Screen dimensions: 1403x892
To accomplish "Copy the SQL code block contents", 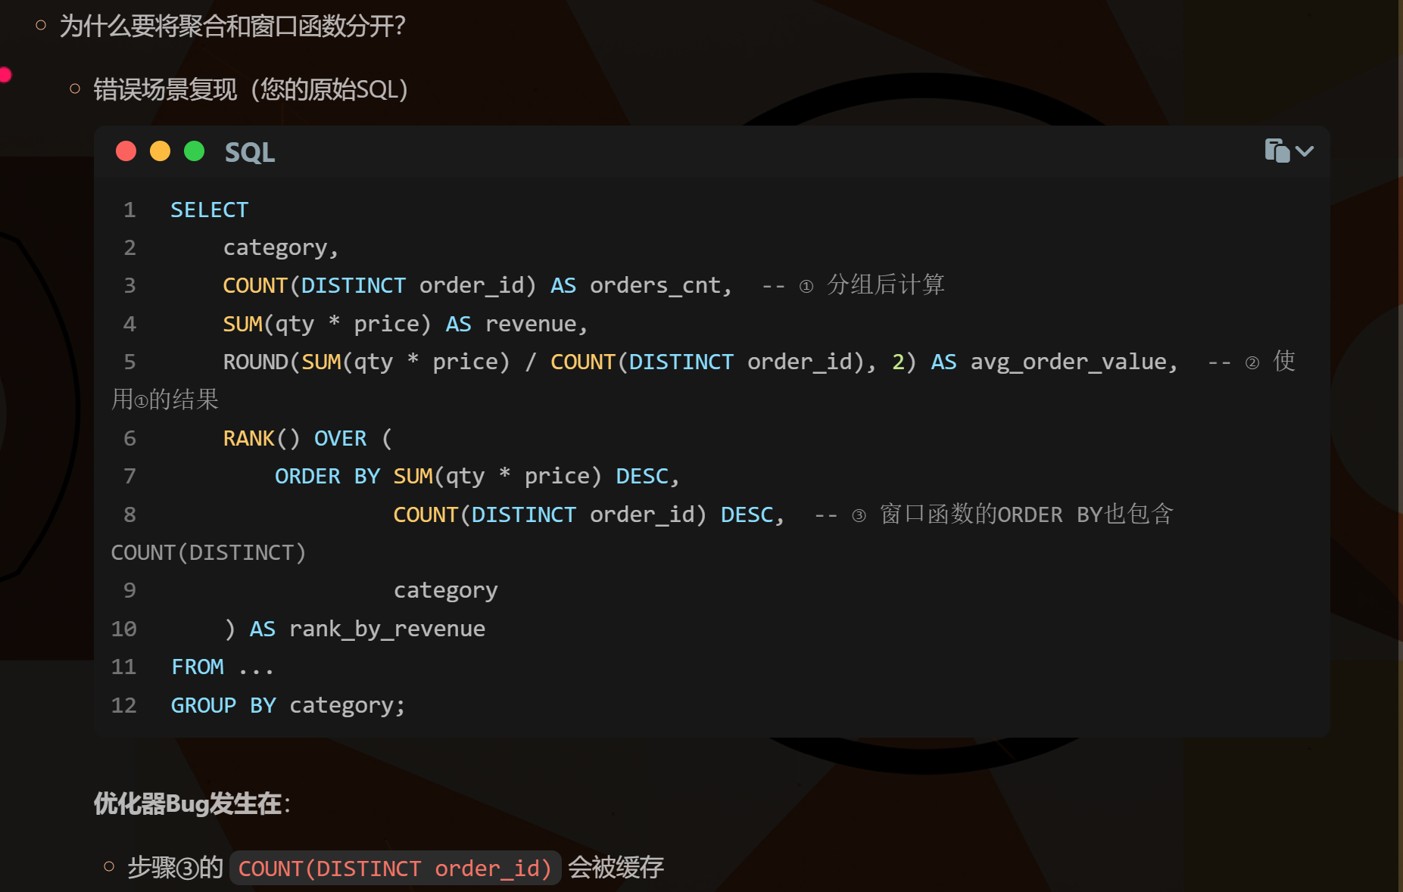I will (x=1277, y=151).
